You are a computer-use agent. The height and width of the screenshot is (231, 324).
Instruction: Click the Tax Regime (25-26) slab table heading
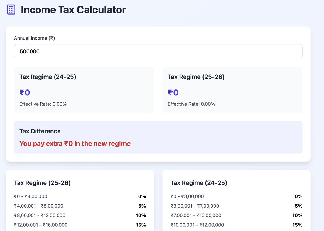click(42, 183)
